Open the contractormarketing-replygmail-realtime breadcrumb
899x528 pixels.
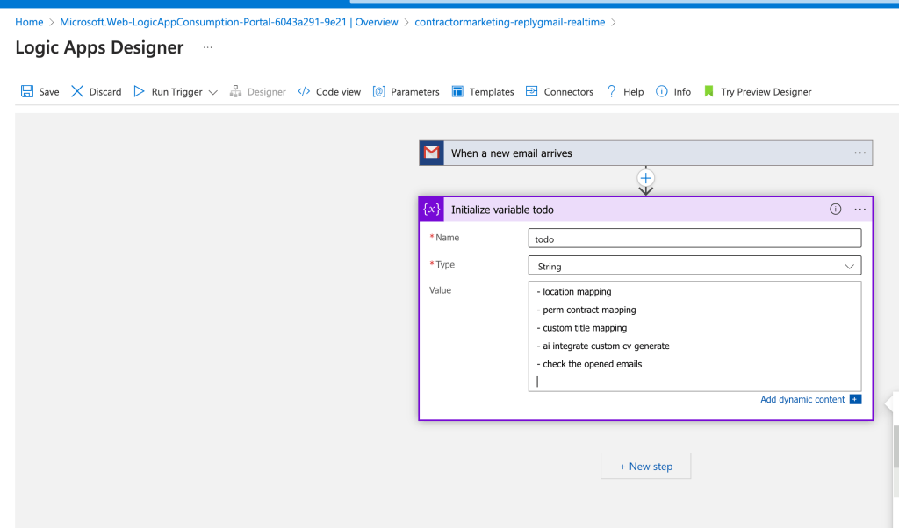click(x=510, y=22)
